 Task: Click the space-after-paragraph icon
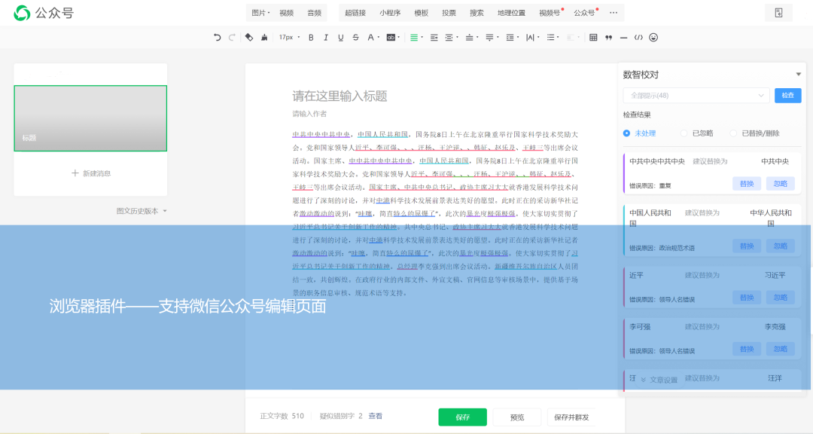489,38
